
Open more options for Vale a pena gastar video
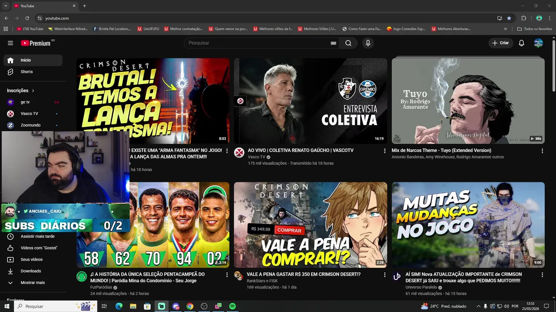pos(384,275)
